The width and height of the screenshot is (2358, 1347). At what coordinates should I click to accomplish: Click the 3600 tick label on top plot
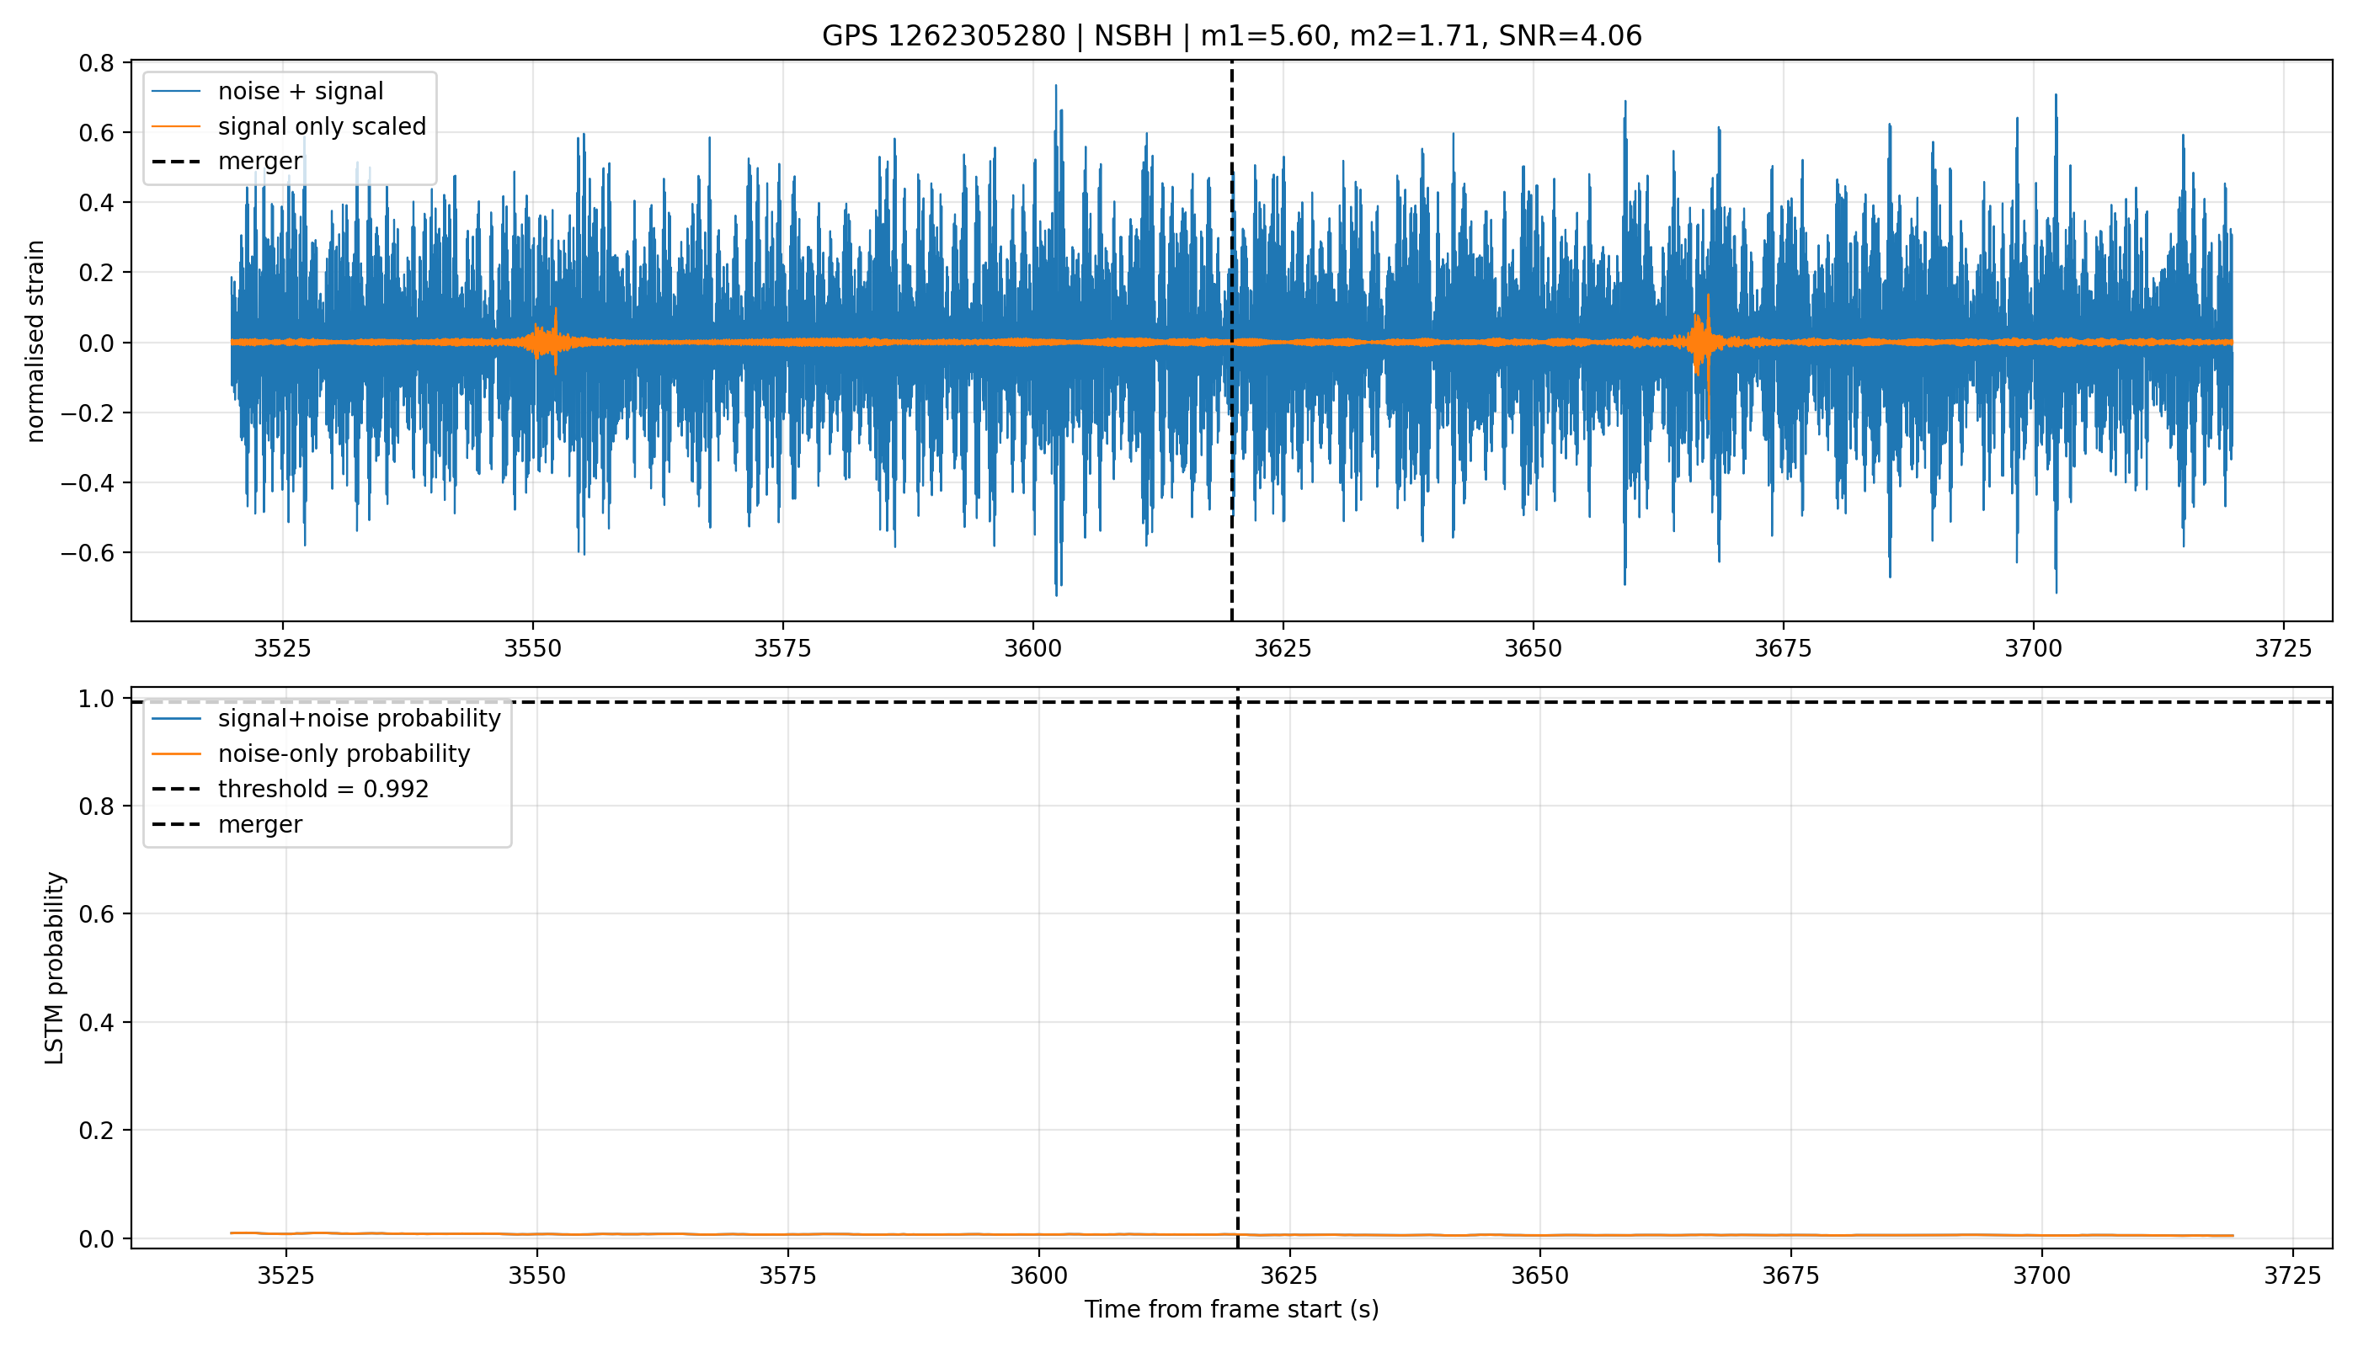coord(1032,648)
